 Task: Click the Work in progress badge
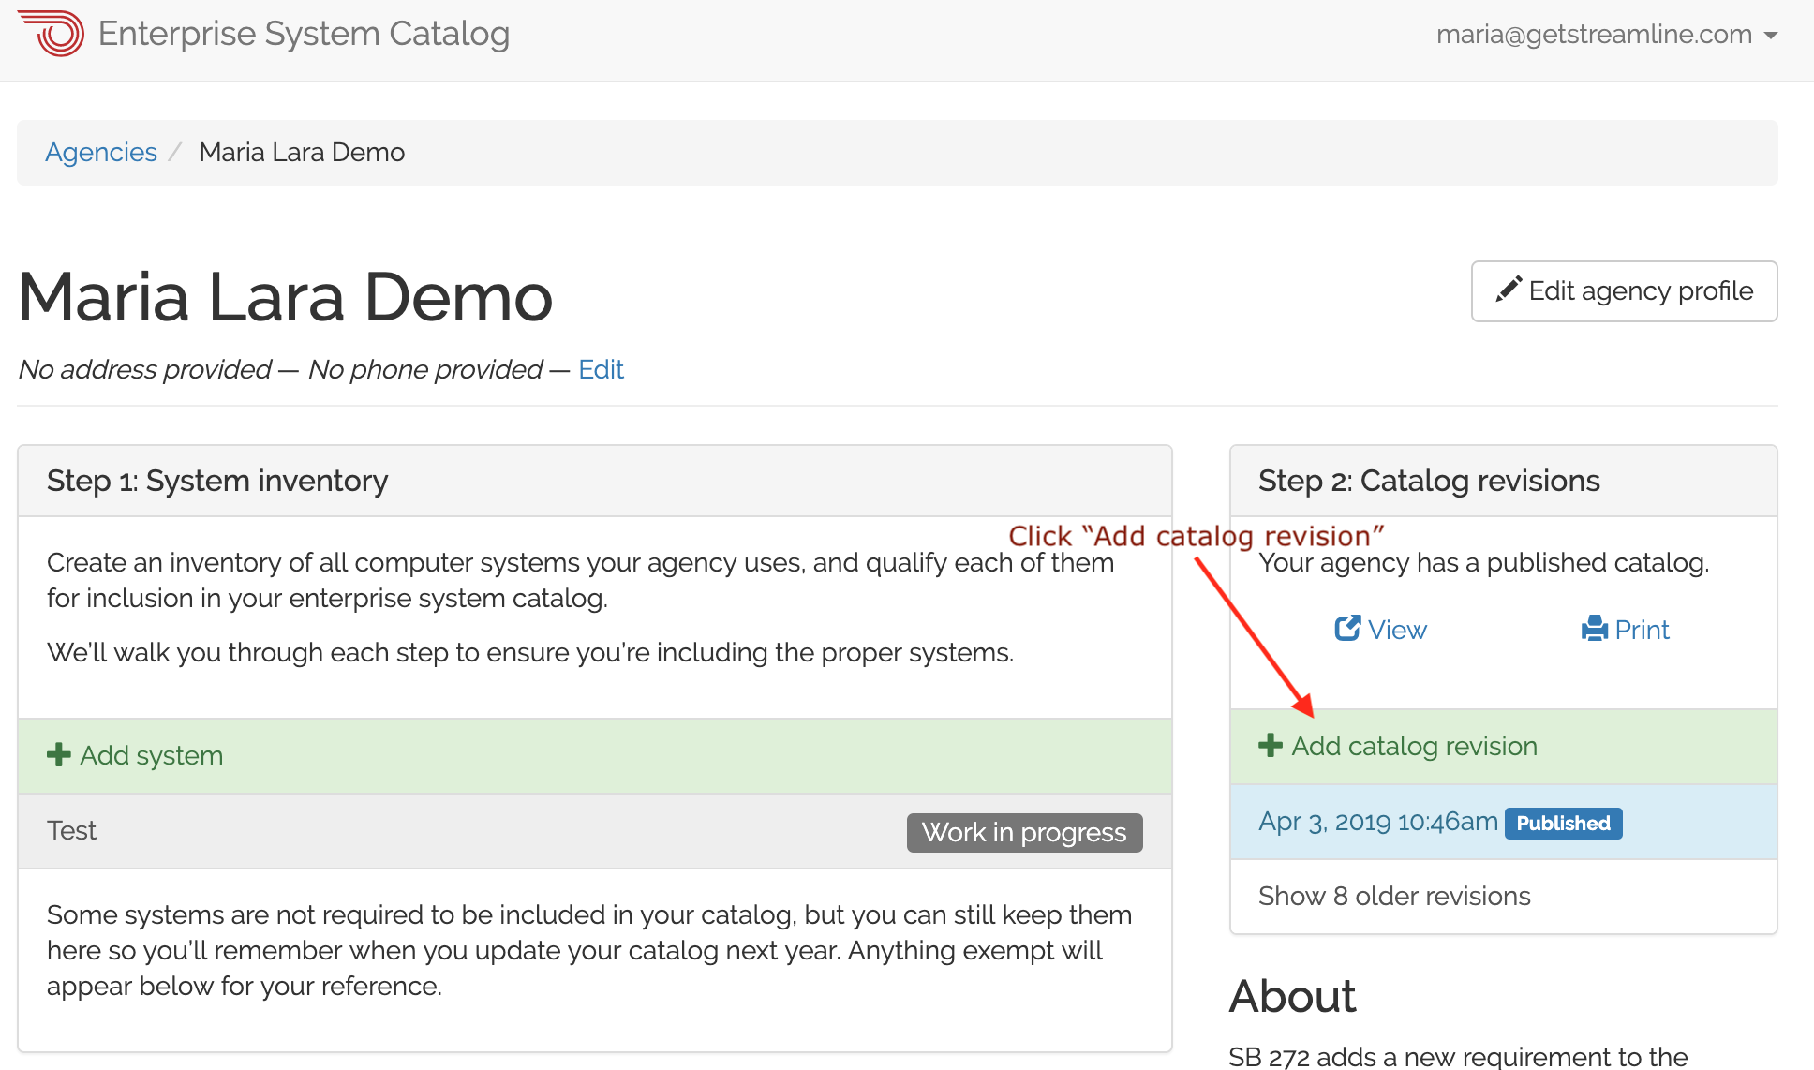[1024, 832]
